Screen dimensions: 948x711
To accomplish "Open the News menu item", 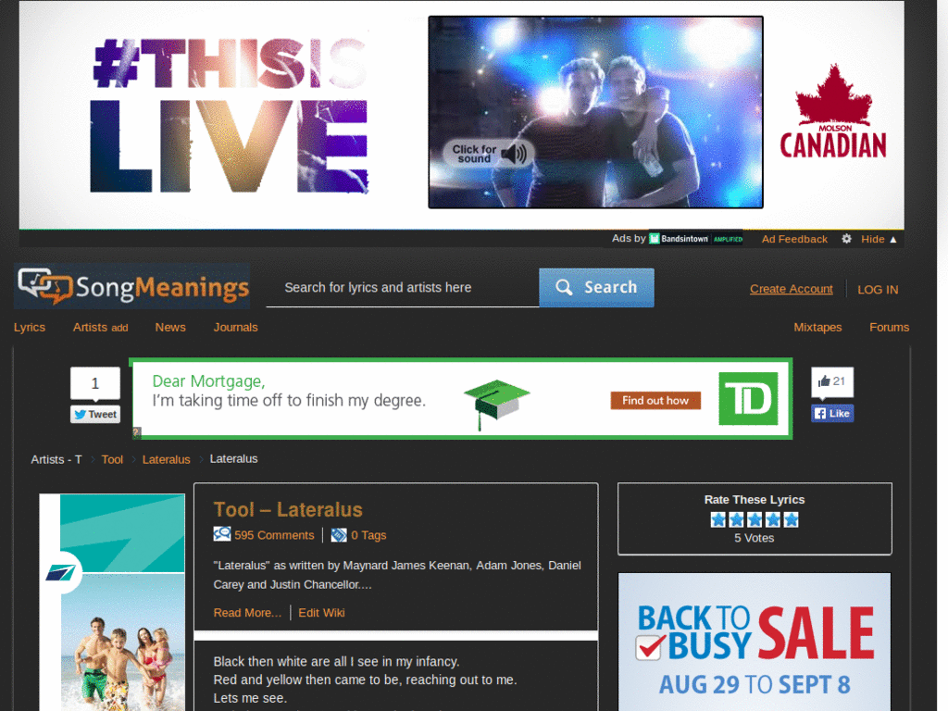I will (x=170, y=327).
